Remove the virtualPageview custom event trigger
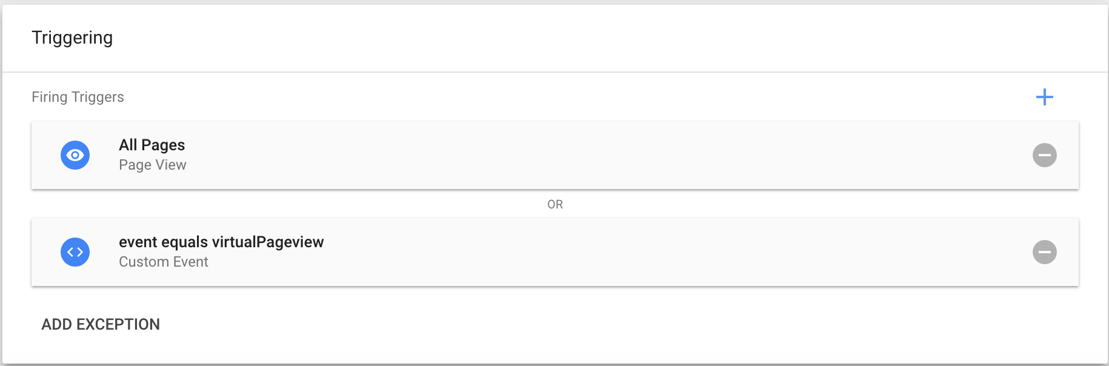This screenshot has width=1109, height=366. [x=1044, y=252]
